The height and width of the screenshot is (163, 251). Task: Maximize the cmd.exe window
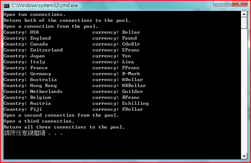point(227,3)
